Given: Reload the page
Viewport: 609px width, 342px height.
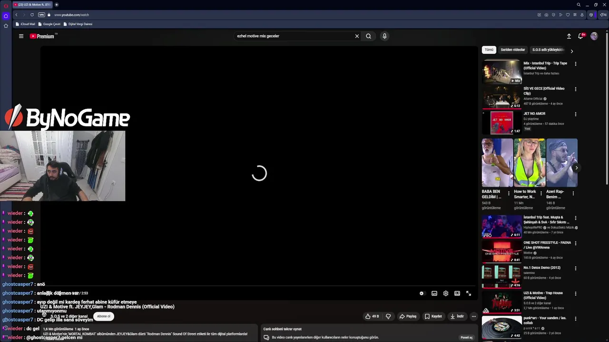Looking at the screenshot, I should (32, 15).
